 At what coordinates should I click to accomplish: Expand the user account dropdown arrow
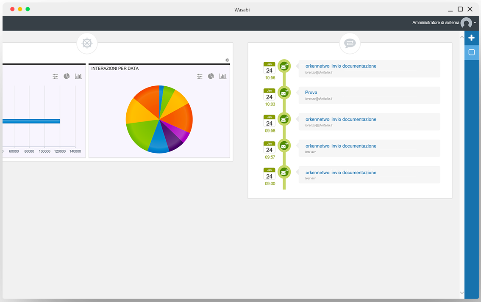pyautogui.click(x=475, y=23)
